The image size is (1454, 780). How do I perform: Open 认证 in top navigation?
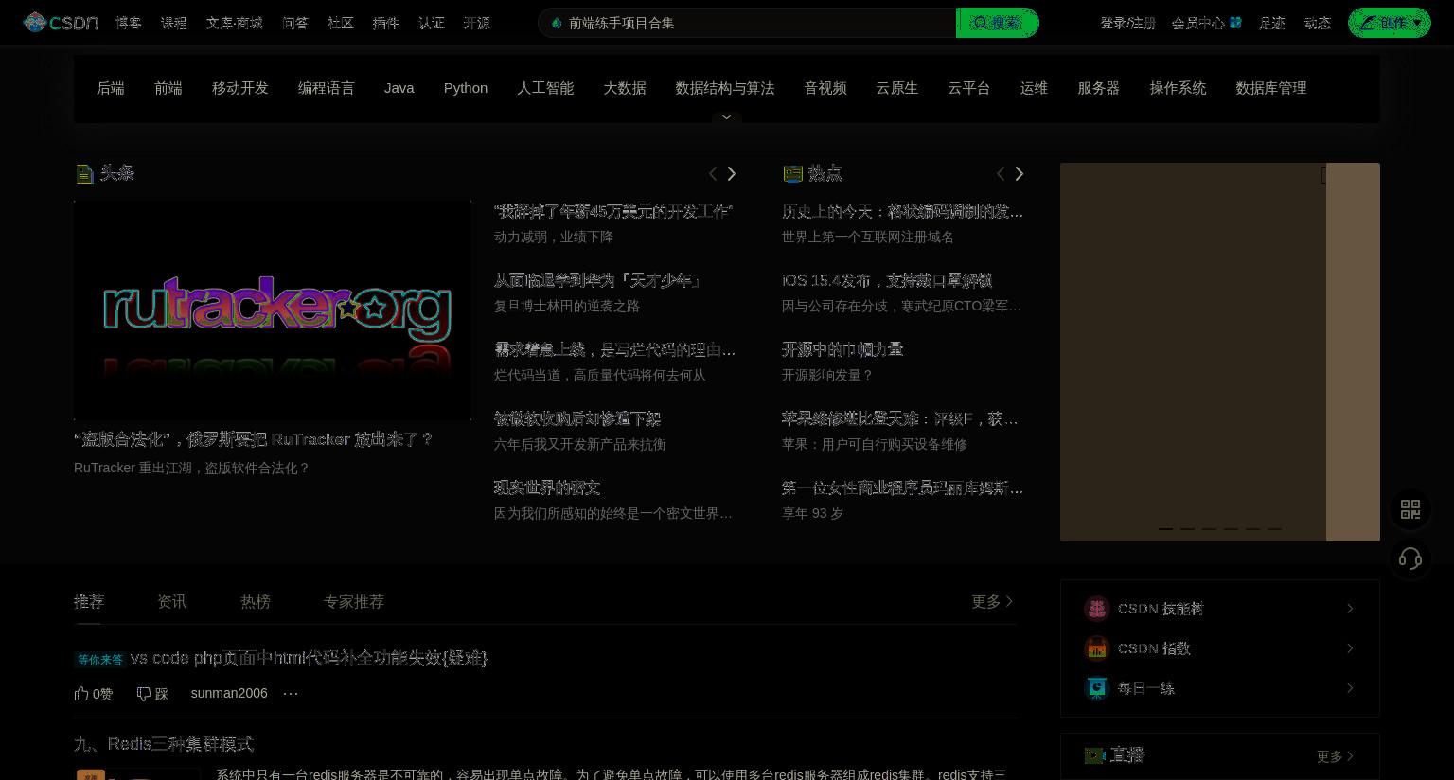coord(432,23)
